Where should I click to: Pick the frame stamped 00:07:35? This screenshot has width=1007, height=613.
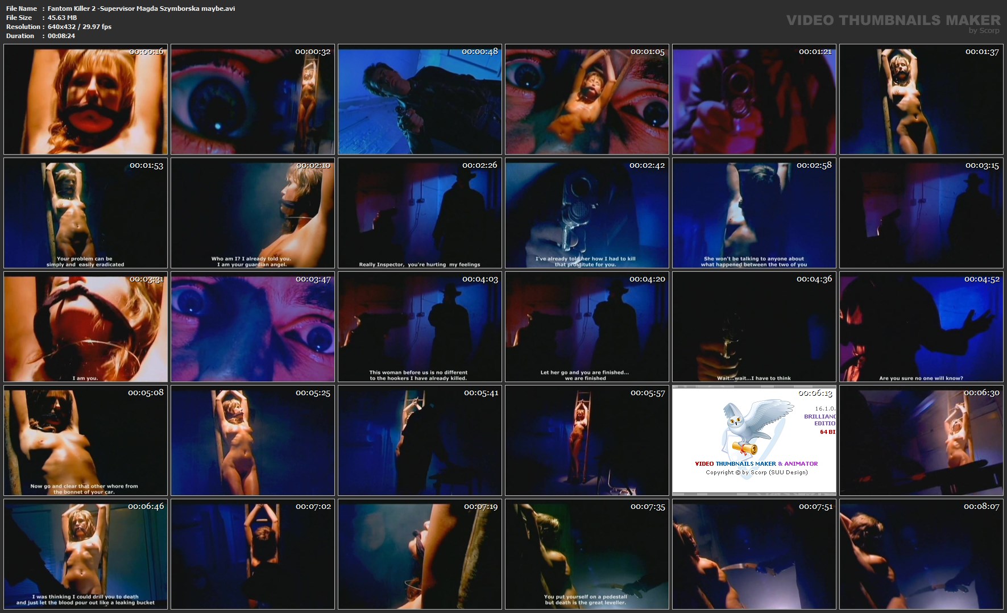(587, 554)
